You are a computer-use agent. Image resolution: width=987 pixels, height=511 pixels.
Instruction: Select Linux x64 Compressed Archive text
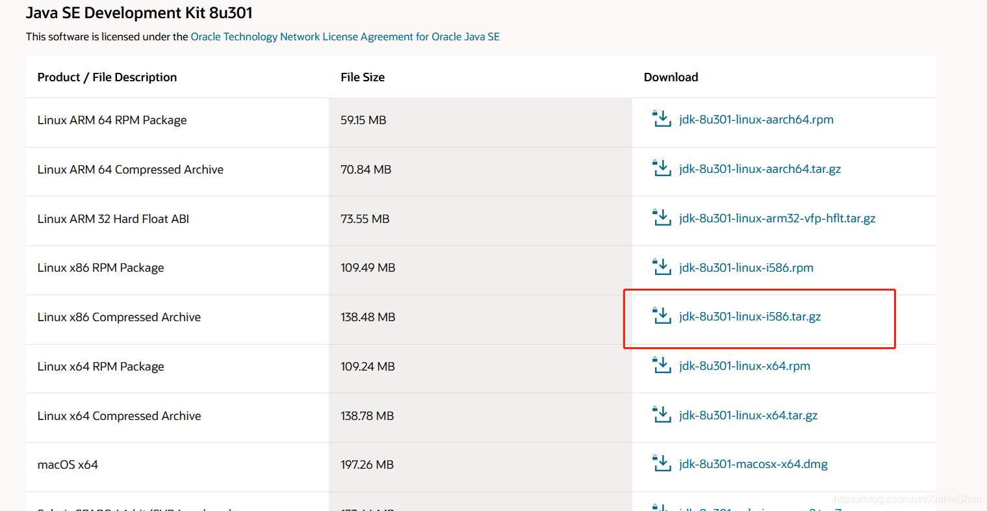[119, 416]
